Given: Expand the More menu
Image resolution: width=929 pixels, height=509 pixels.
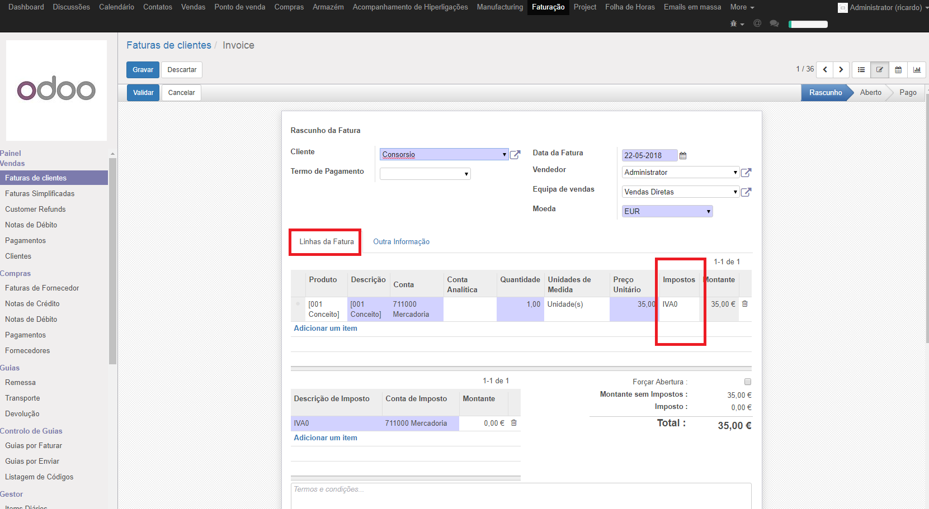Looking at the screenshot, I should point(742,7).
